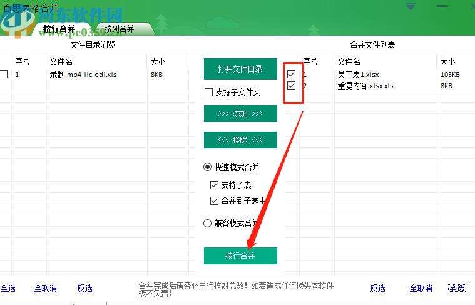The width and height of the screenshot is (475, 305).
Task: Click the >>> 添加 >>> button
Action: (x=240, y=114)
